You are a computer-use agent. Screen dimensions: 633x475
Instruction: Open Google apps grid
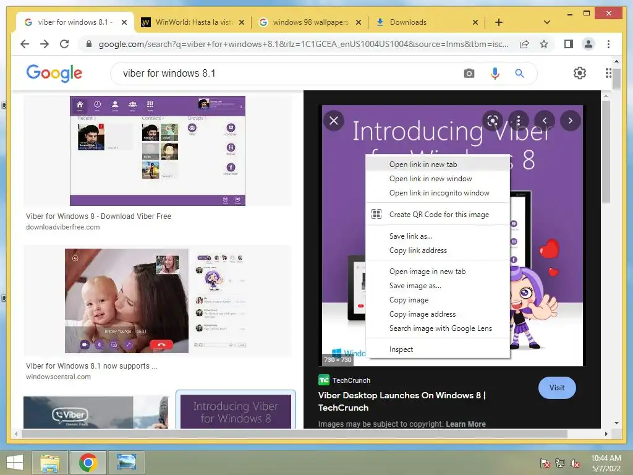click(x=608, y=73)
